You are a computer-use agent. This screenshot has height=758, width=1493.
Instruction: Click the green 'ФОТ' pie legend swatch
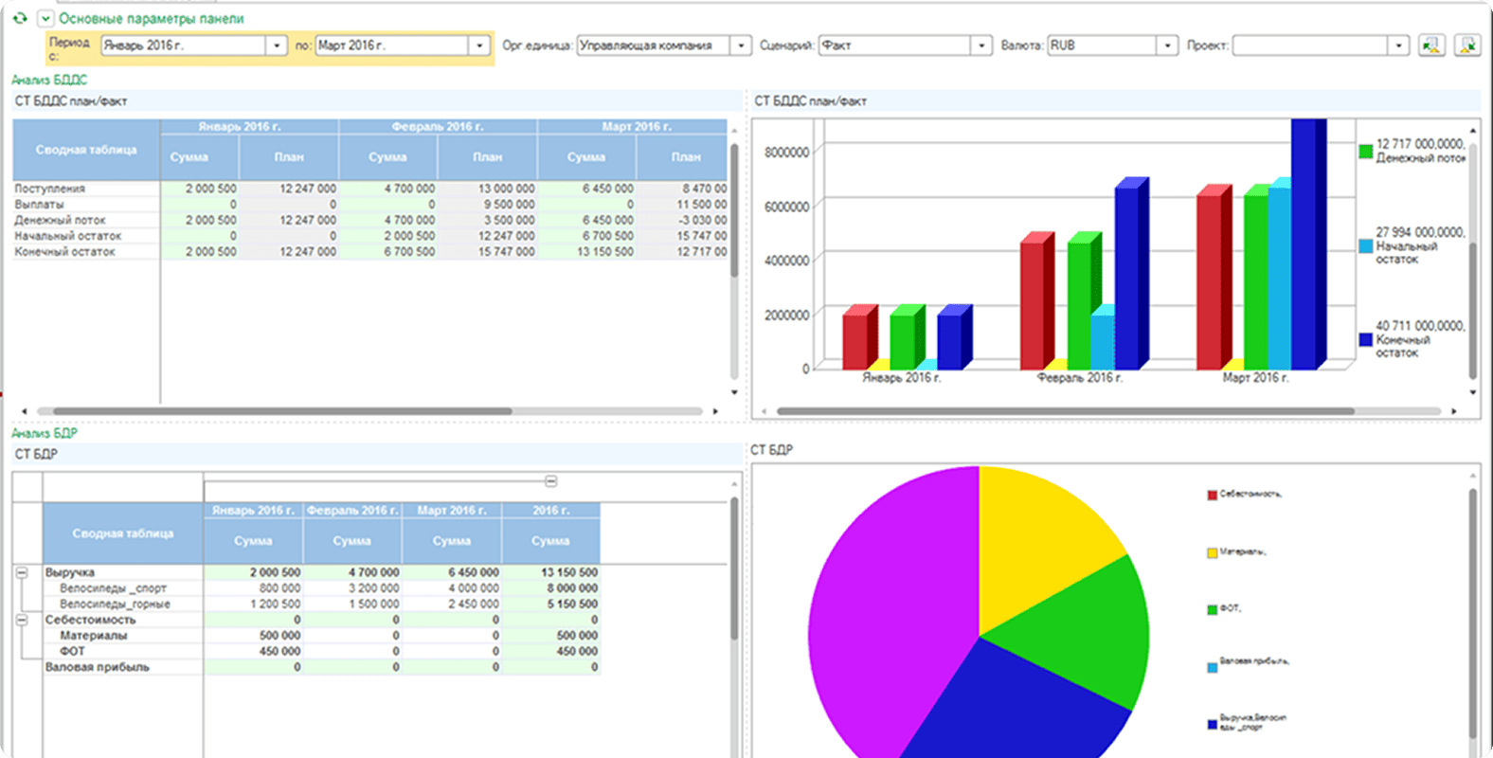click(1212, 609)
